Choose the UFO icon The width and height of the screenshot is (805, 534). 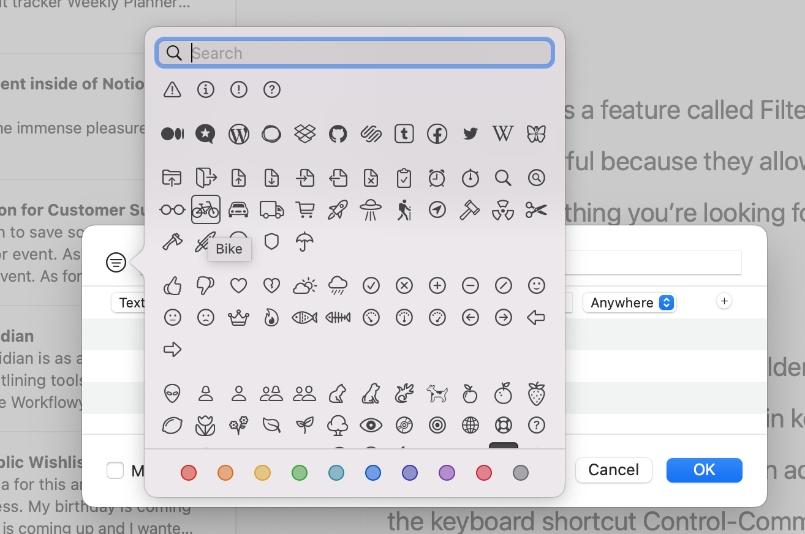[x=371, y=210]
